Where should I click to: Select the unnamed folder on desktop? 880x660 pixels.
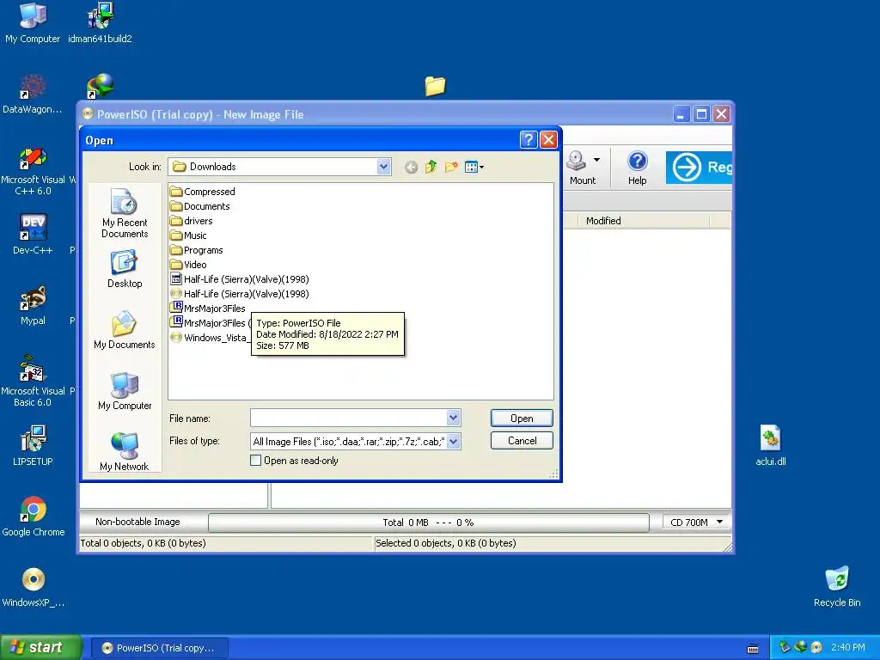click(435, 86)
